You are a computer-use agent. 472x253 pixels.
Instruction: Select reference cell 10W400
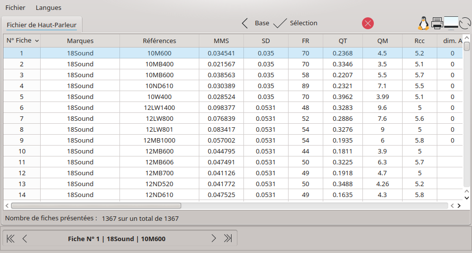point(159,97)
